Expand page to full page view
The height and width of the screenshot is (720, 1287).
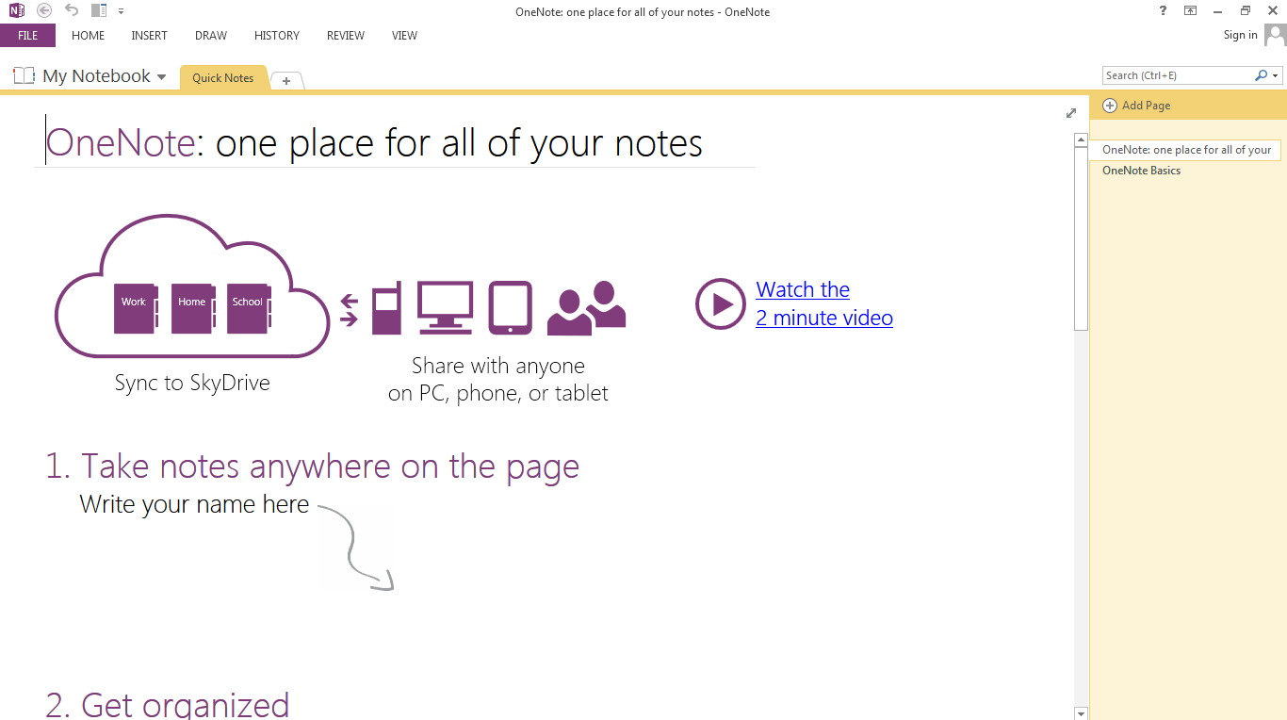pos(1070,113)
